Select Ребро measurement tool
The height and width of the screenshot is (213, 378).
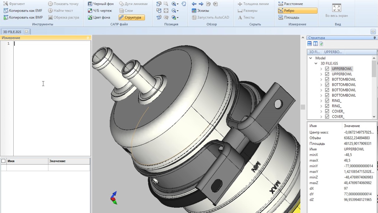297,11
